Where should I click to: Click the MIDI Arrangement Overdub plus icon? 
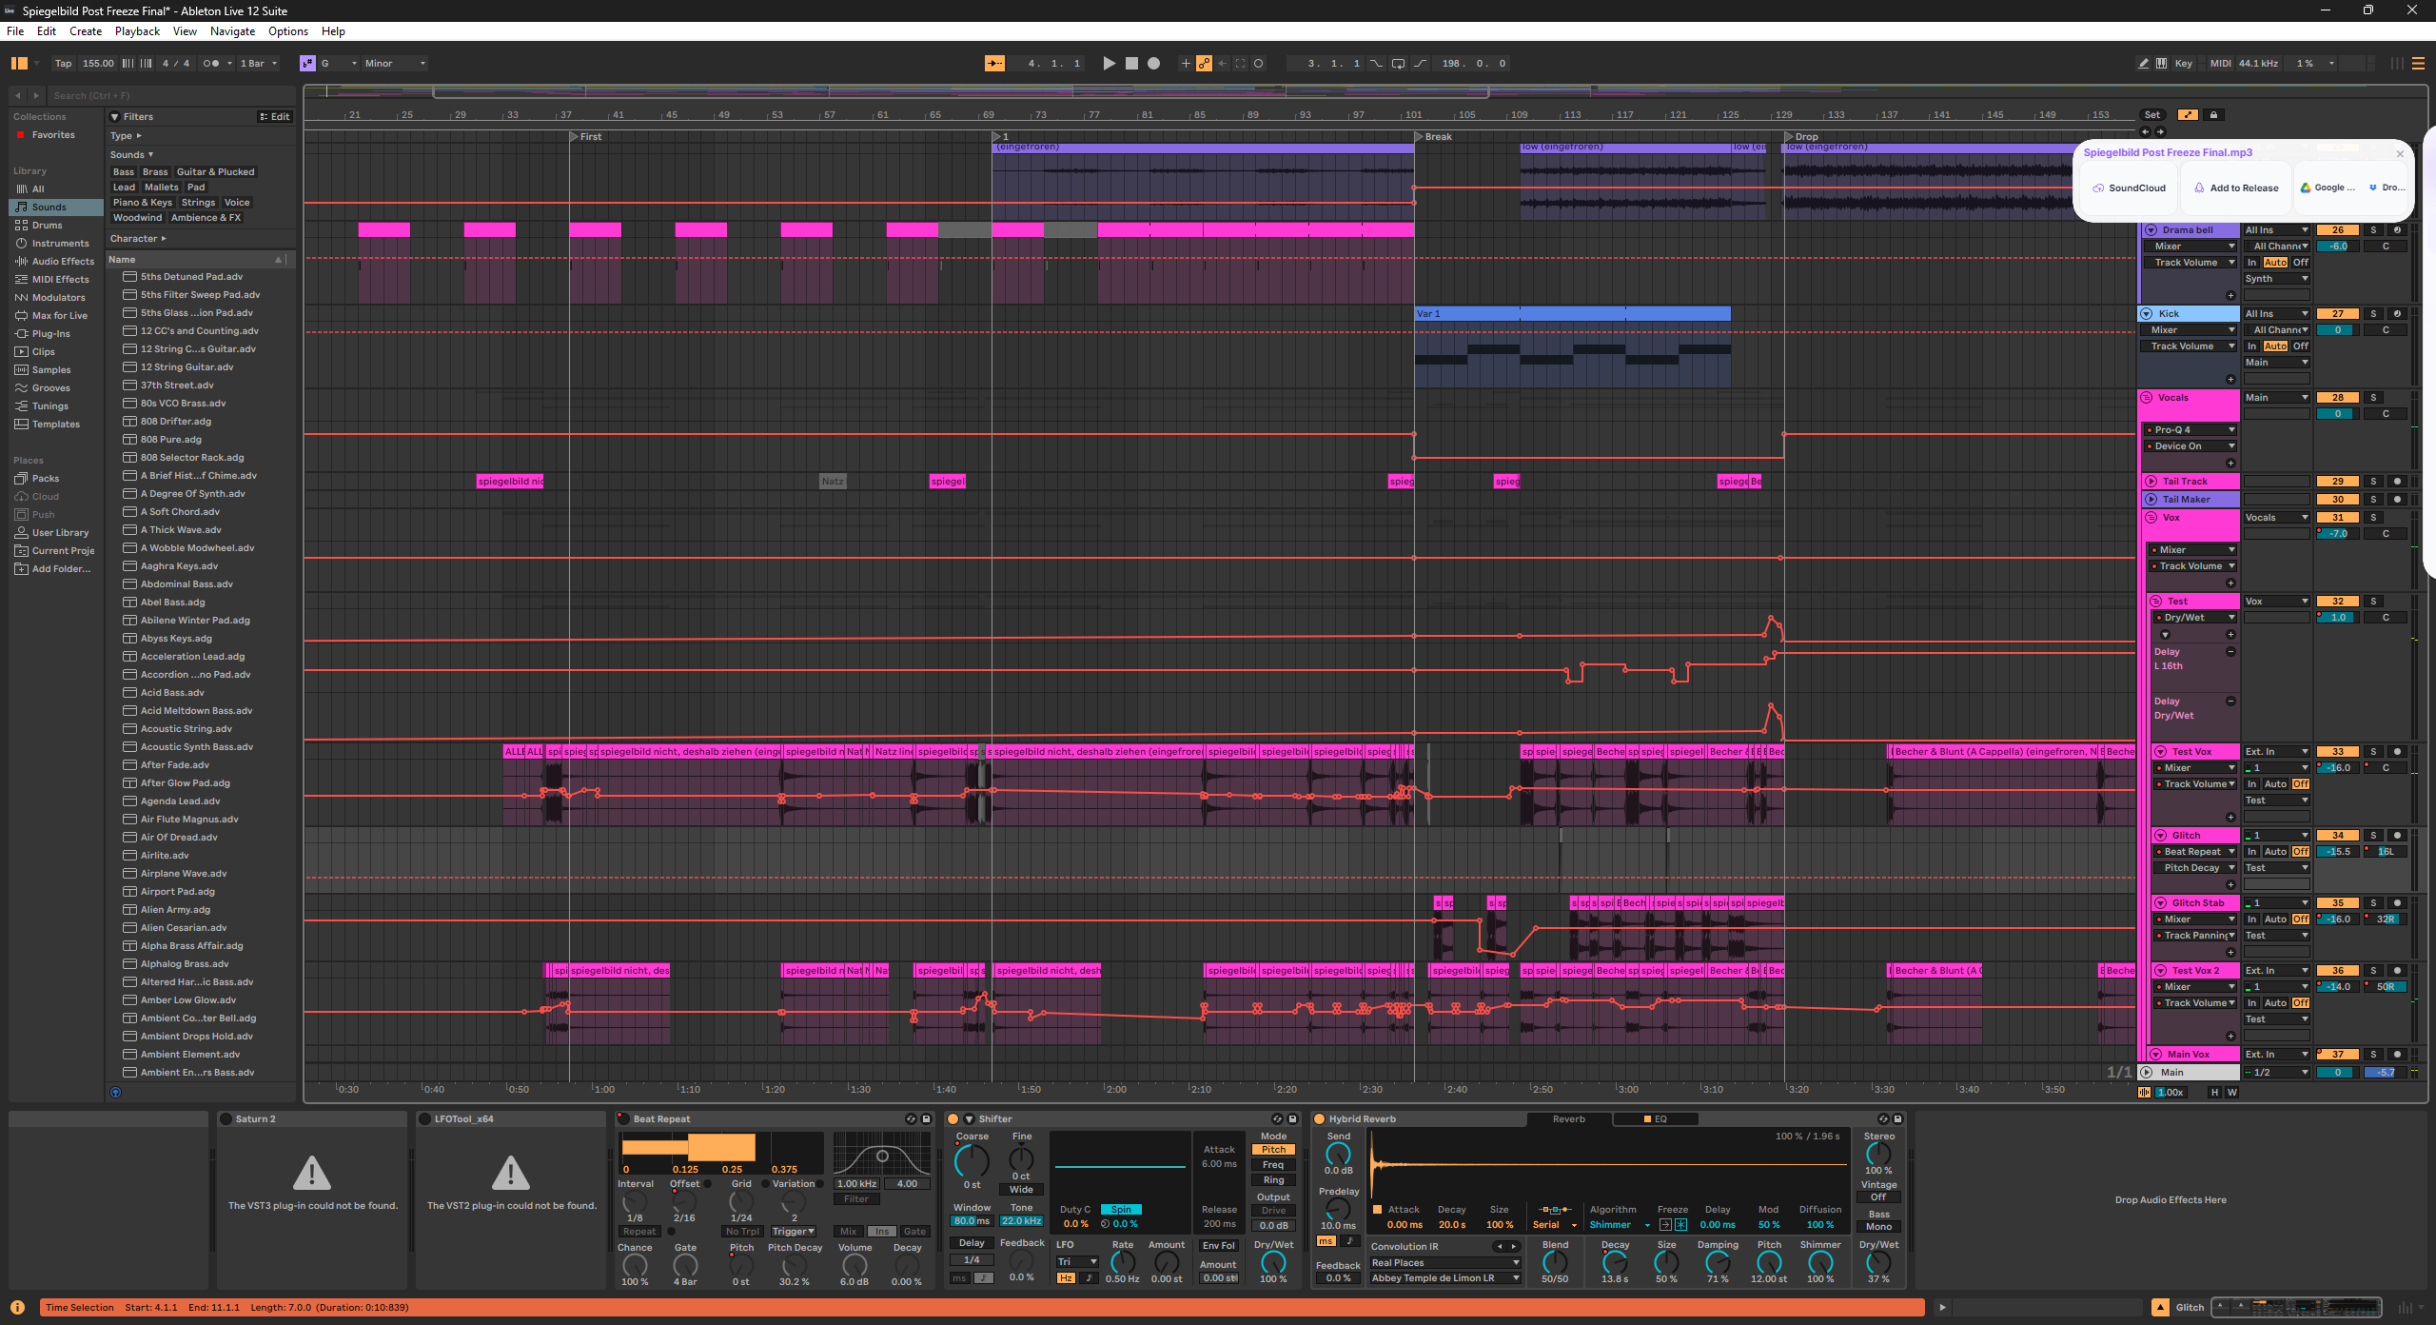click(x=1186, y=64)
